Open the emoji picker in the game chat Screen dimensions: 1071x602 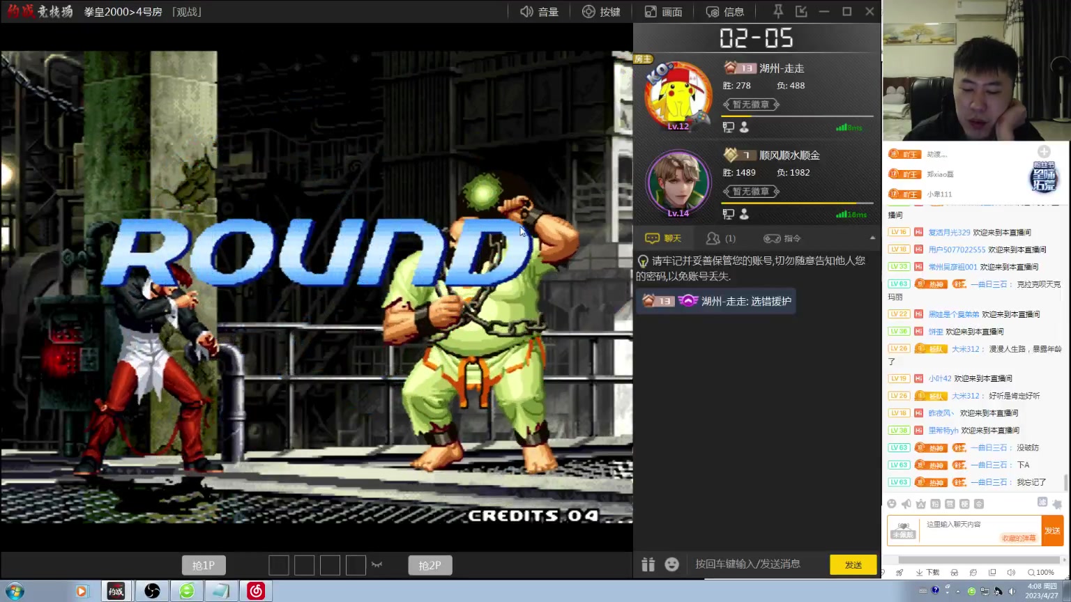[x=671, y=564]
